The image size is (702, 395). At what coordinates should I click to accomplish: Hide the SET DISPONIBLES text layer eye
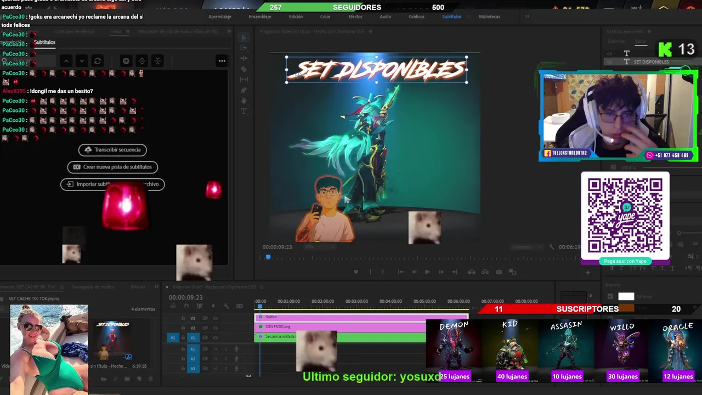click(x=609, y=62)
